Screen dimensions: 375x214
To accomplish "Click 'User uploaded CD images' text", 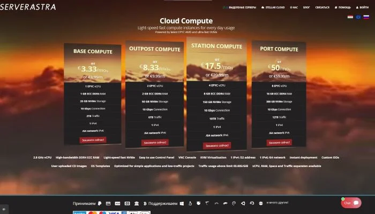I will (x=69, y=166).
